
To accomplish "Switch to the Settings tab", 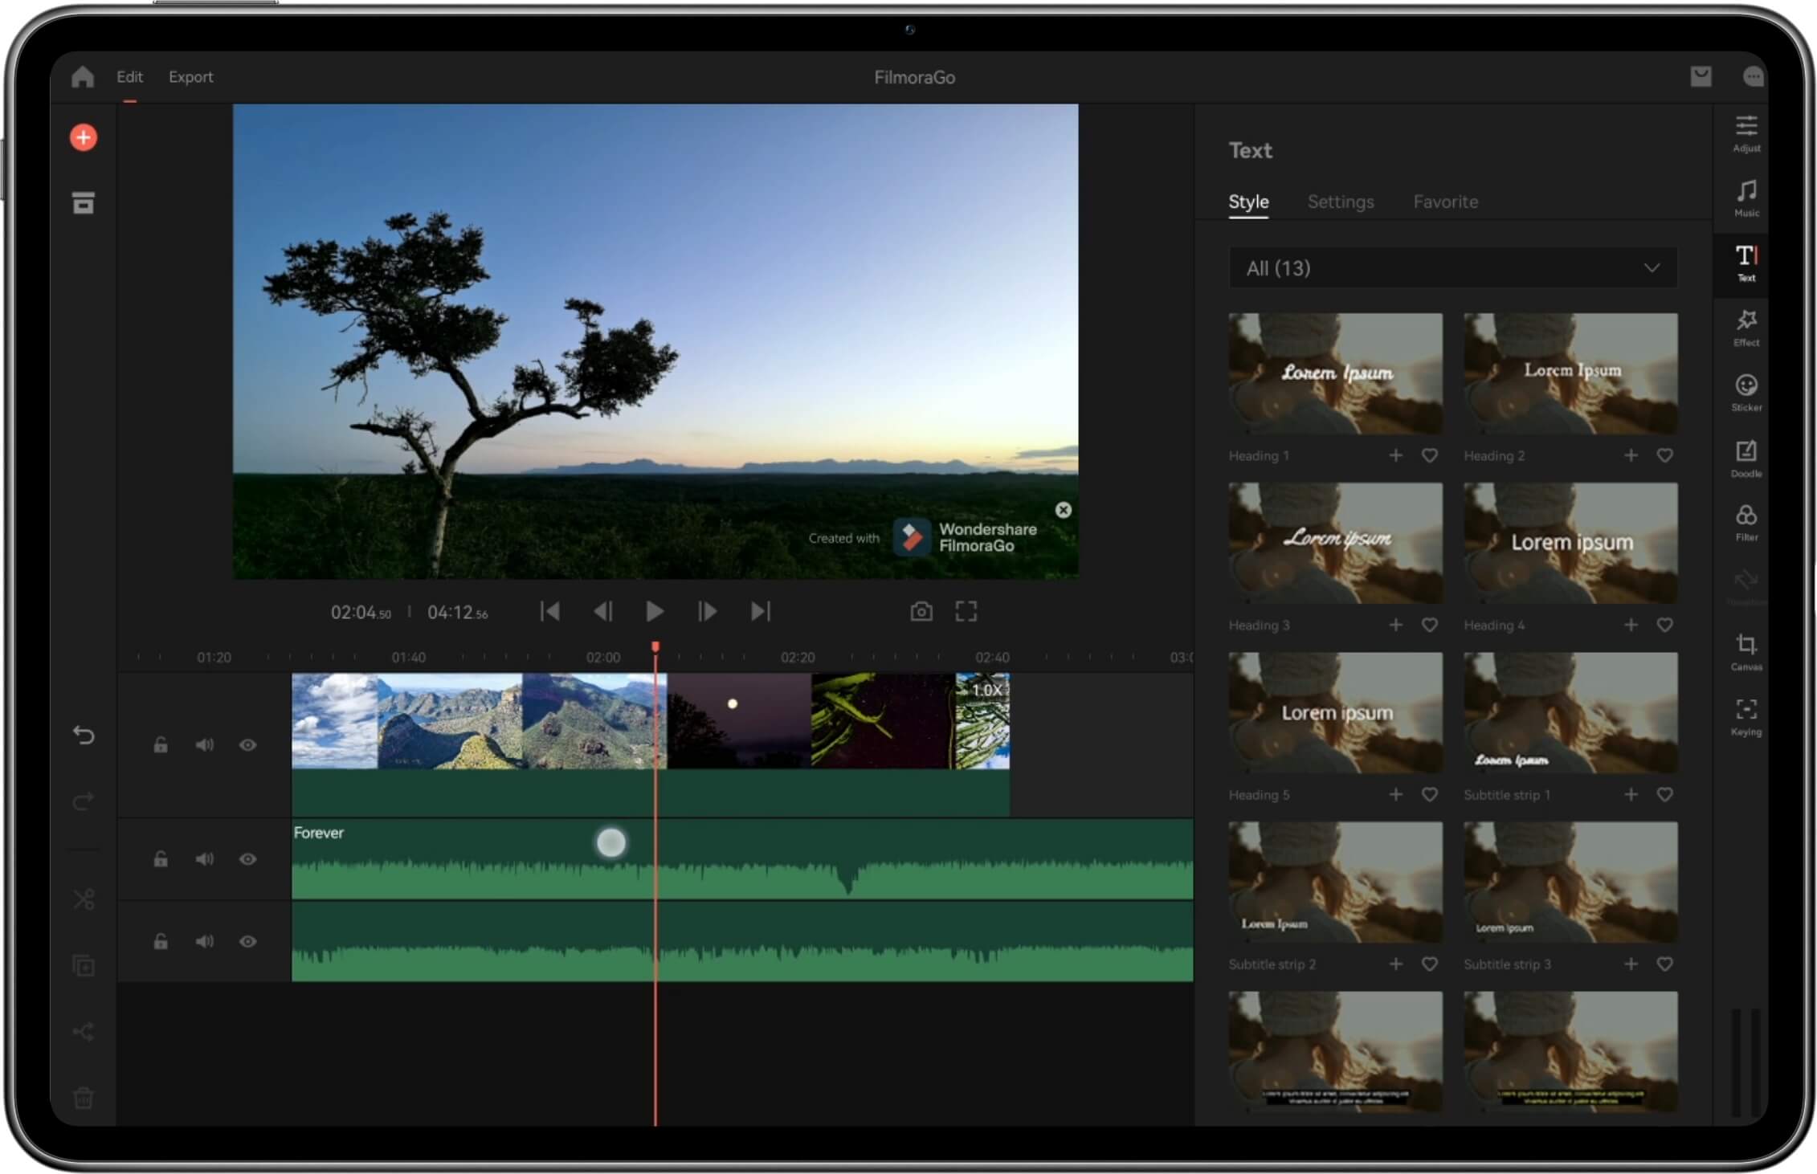I will (x=1340, y=202).
